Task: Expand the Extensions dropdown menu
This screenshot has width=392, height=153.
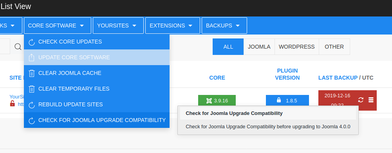Action: pos(172,25)
